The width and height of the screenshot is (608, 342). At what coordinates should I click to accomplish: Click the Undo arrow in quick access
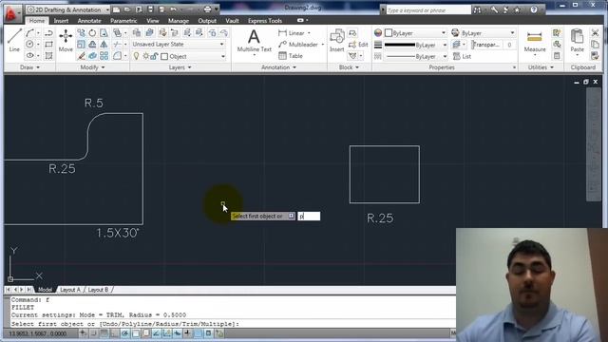[x=173, y=9]
